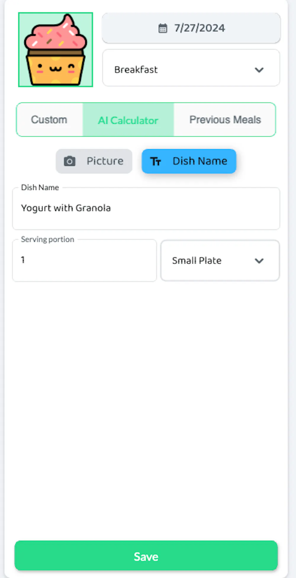The image size is (296, 578).
Task: Tap the cupcake meal image
Action: pyautogui.click(x=56, y=50)
